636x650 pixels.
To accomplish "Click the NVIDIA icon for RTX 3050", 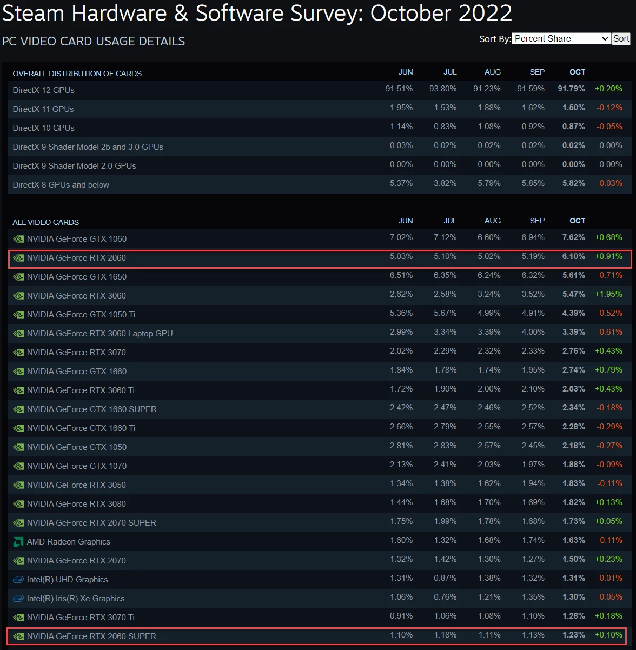I will (x=18, y=485).
